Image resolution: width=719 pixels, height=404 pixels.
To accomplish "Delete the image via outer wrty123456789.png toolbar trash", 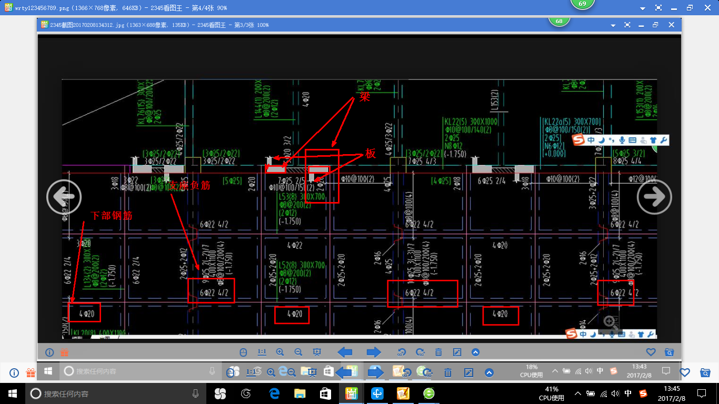I will click(x=448, y=373).
